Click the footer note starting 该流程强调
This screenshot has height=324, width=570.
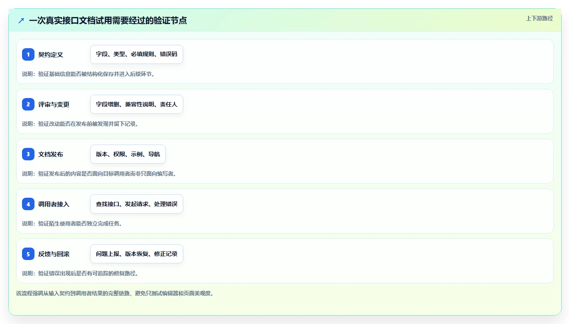[115, 293]
